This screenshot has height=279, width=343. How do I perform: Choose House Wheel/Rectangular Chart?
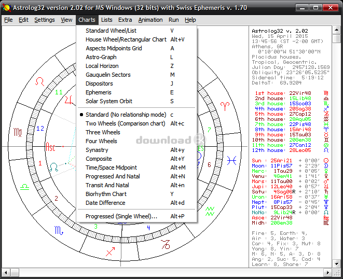pos(136,39)
